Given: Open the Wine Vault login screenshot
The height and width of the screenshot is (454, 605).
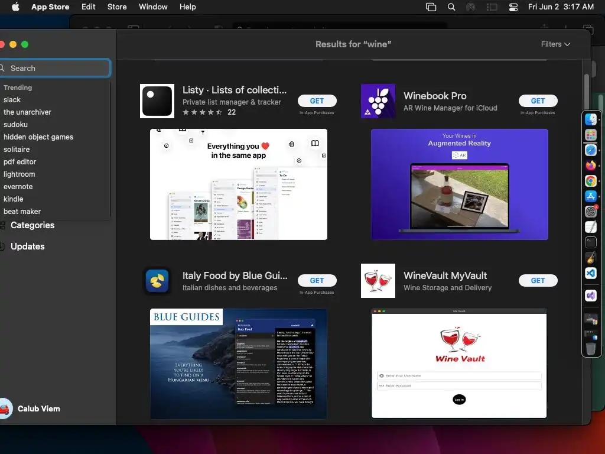Looking at the screenshot, I should pyautogui.click(x=460, y=364).
